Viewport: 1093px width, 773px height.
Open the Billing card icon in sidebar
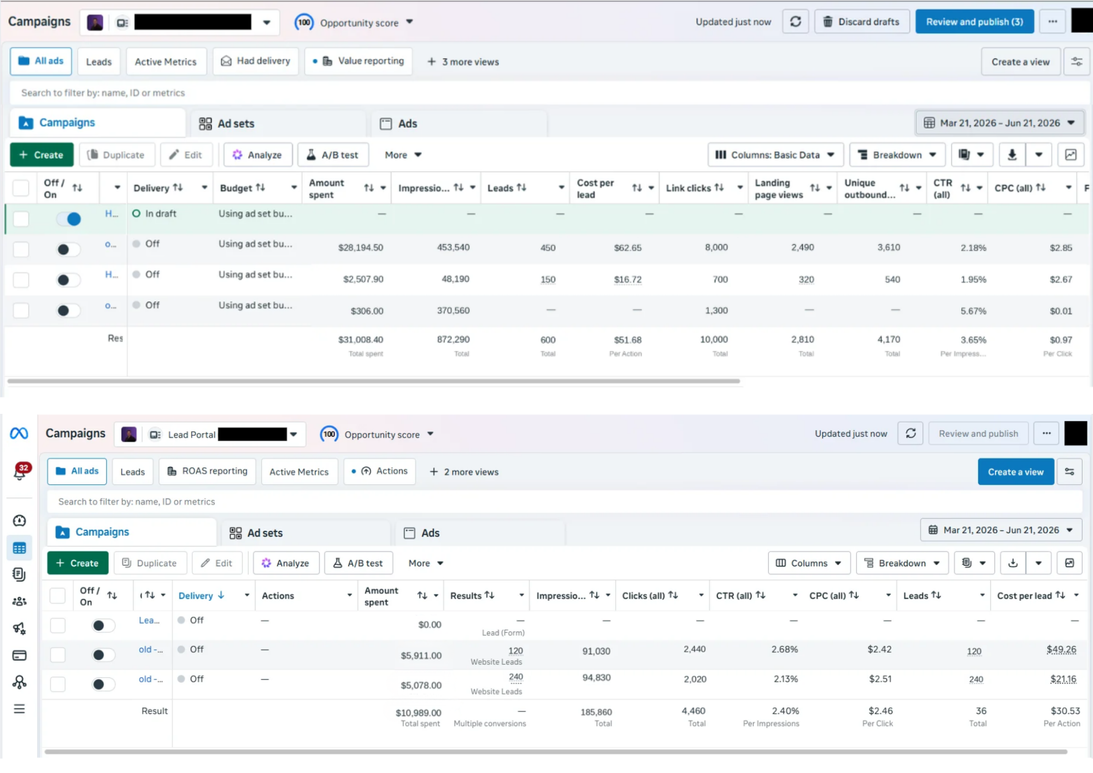pyautogui.click(x=19, y=655)
